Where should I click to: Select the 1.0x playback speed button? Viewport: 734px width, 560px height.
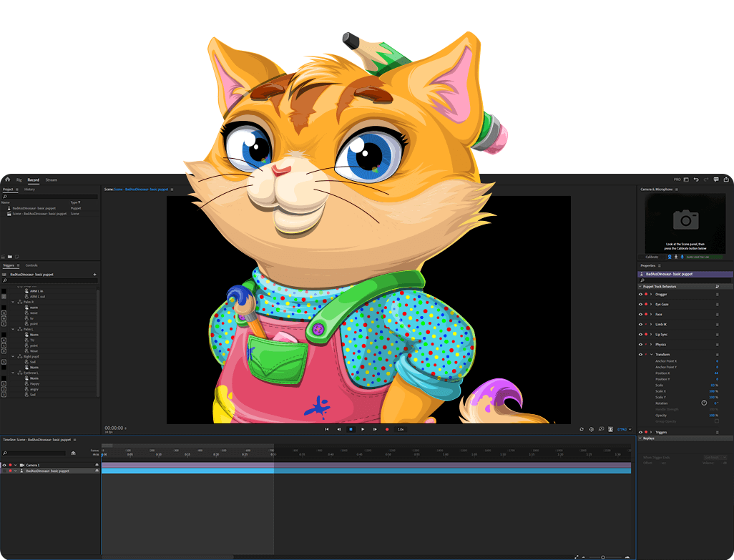point(401,429)
